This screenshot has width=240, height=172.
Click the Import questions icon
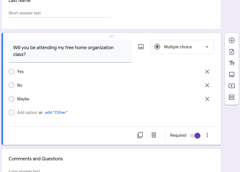[232, 52]
